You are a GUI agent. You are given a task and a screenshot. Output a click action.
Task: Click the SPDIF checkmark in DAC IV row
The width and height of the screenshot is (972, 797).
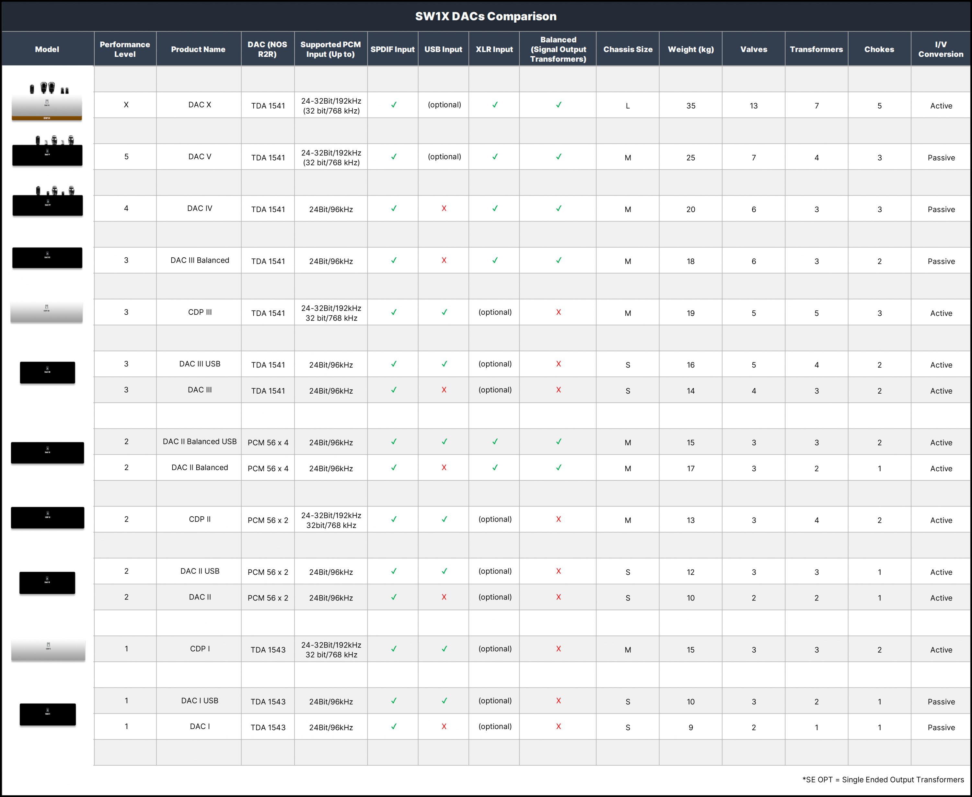[x=394, y=208]
